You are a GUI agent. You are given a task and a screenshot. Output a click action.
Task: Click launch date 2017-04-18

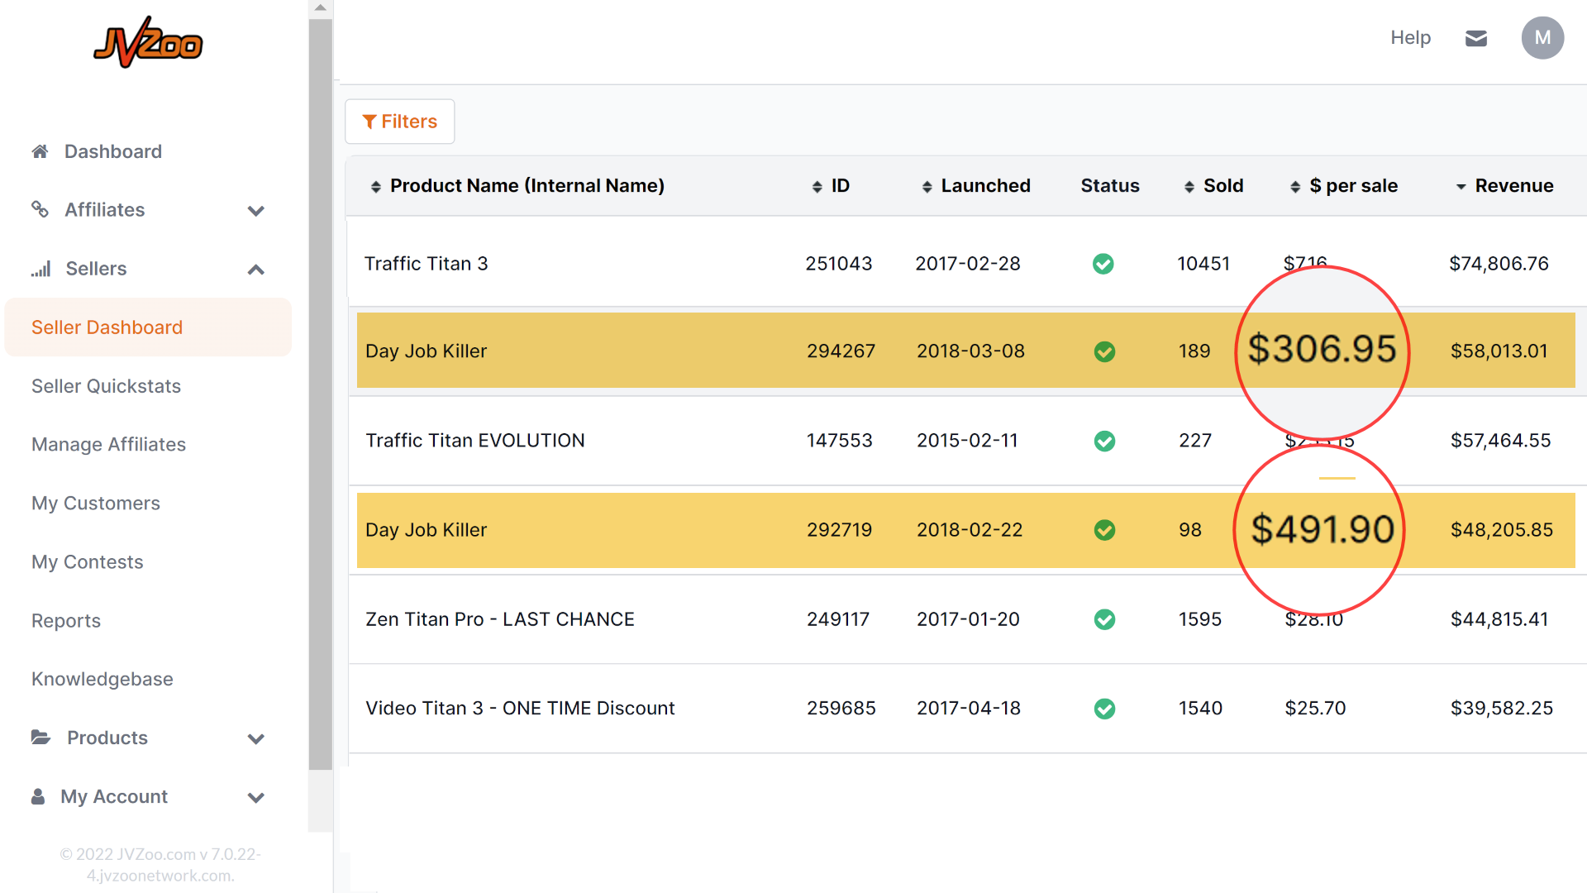[969, 709]
